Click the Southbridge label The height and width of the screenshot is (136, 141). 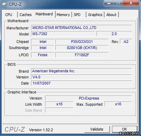(19, 48)
